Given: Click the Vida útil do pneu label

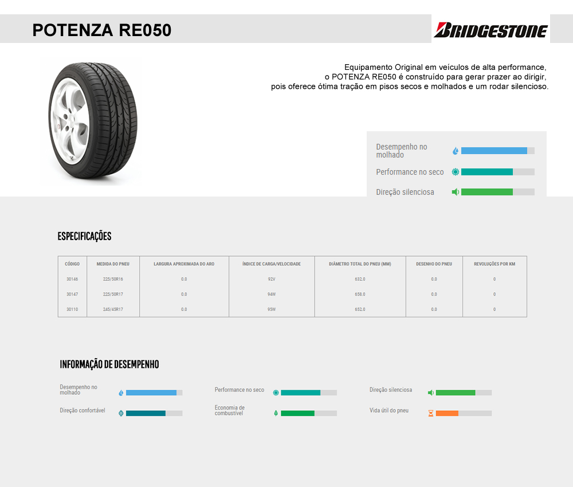Looking at the screenshot, I should 389,410.
